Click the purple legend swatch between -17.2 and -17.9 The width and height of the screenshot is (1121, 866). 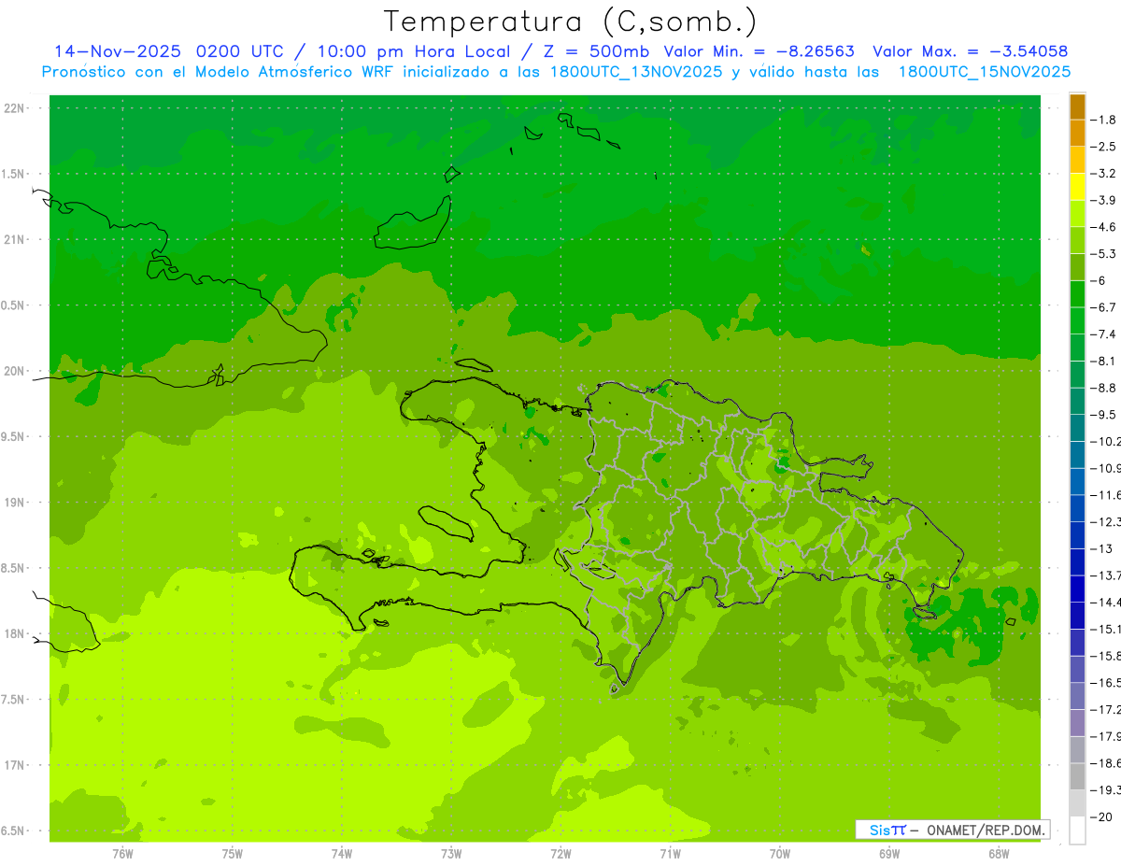[1077, 723]
